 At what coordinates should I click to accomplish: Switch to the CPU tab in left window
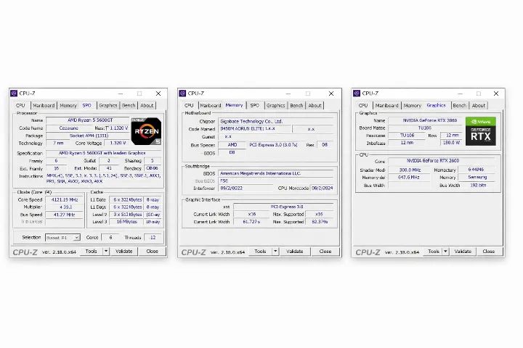(20, 105)
